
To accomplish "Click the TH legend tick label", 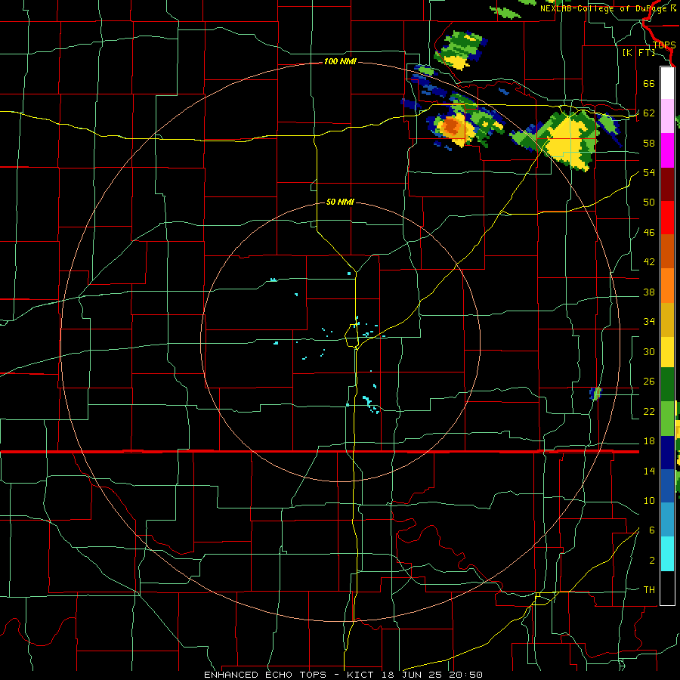I will click(x=649, y=590).
